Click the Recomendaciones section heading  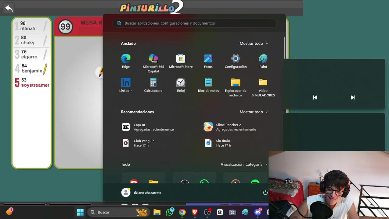coord(137,112)
